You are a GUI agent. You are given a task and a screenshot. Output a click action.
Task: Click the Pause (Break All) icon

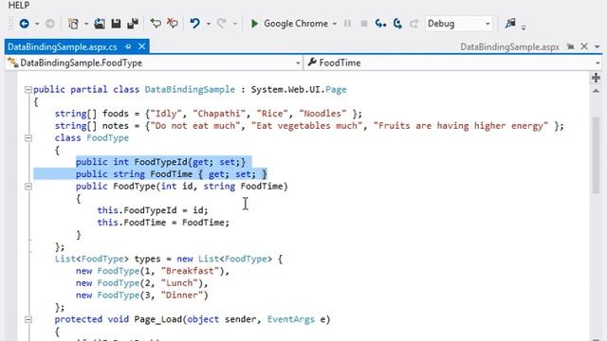click(348, 24)
